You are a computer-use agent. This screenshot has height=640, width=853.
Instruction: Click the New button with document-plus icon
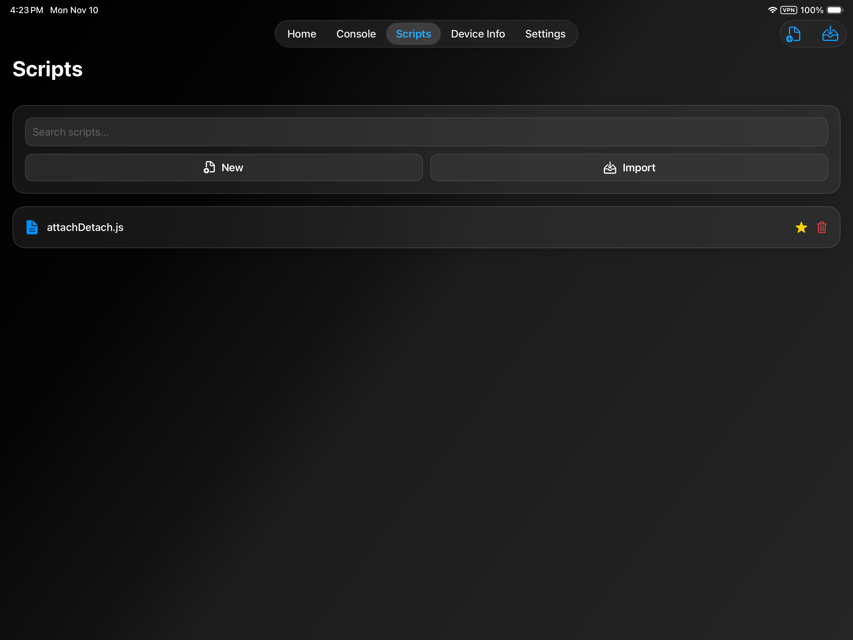click(224, 167)
